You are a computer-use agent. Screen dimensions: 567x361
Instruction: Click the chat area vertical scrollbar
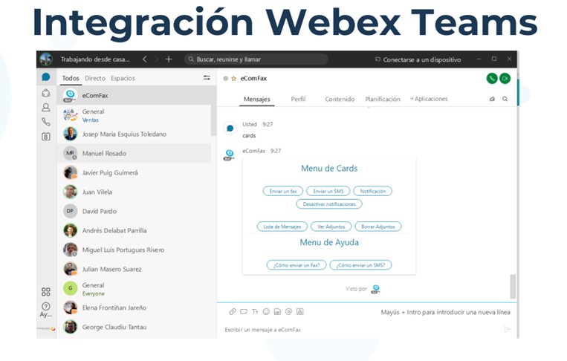(x=513, y=287)
